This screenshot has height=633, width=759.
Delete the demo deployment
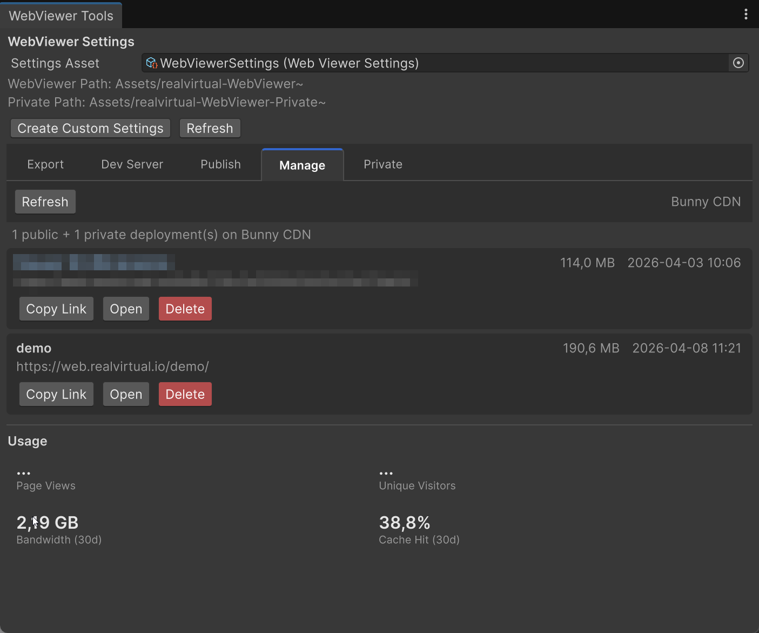pos(185,394)
